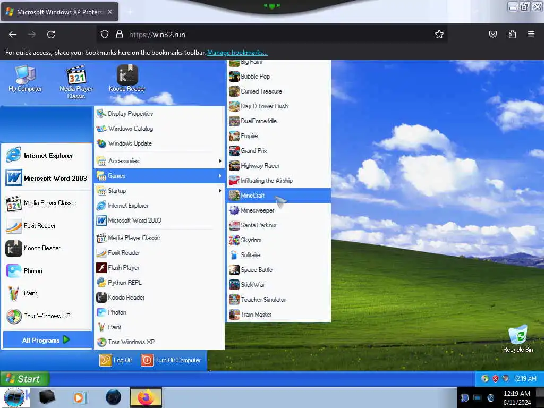Open Koodo Reader in programs list
This screenshot has width=544, height=408.
[x=159, y=297]
